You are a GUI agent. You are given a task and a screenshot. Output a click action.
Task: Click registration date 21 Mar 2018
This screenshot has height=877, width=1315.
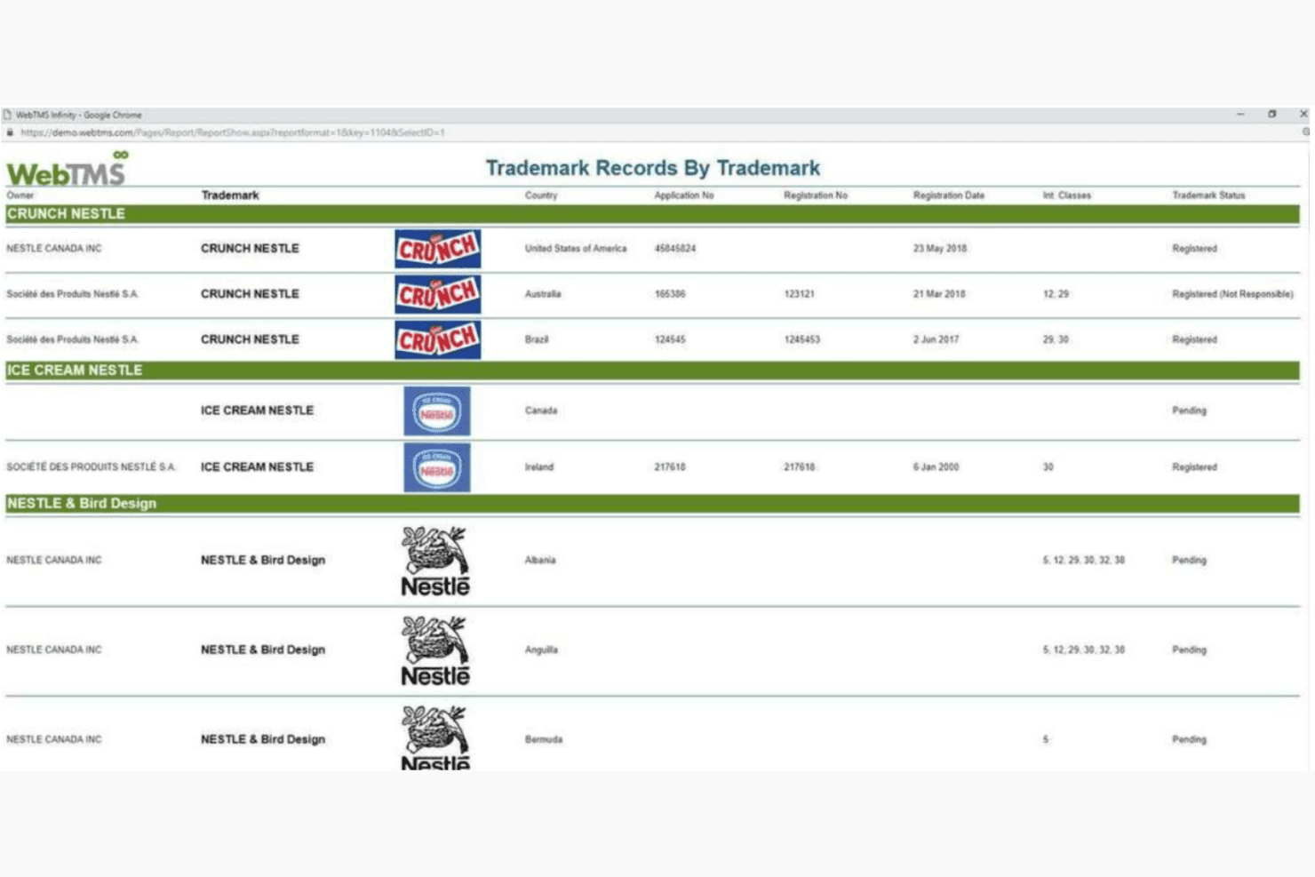pyautogui.click(x=939, y=294)
